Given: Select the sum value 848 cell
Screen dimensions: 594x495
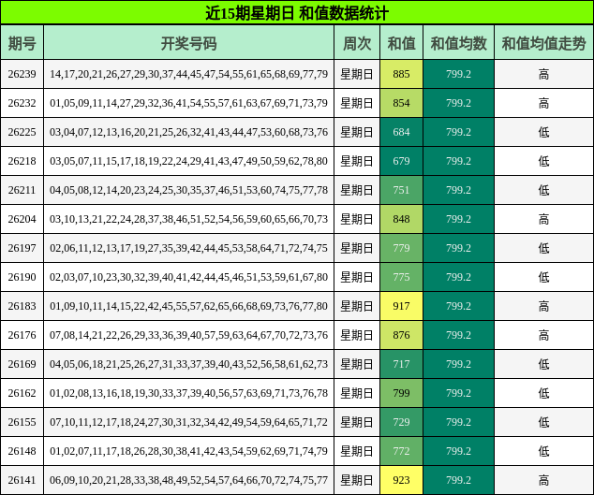Looking at the screenshot, I should 401,219.
